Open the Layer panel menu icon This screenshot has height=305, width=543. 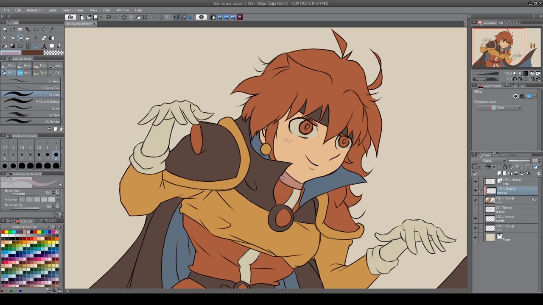(474, 154)
